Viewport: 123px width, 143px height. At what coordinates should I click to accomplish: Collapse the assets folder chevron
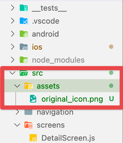point(17,86)
